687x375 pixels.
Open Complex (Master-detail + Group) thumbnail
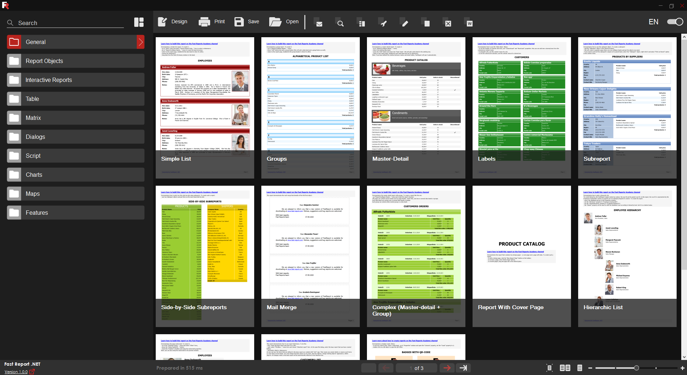[x=416, y=256]
